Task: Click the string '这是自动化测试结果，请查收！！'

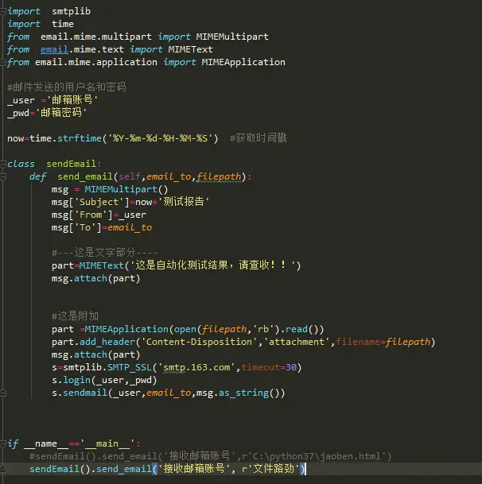Action: (x=213, y=265)
